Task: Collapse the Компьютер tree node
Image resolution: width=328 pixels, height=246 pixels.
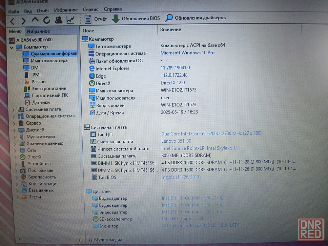Action: (x=12, y=48)
